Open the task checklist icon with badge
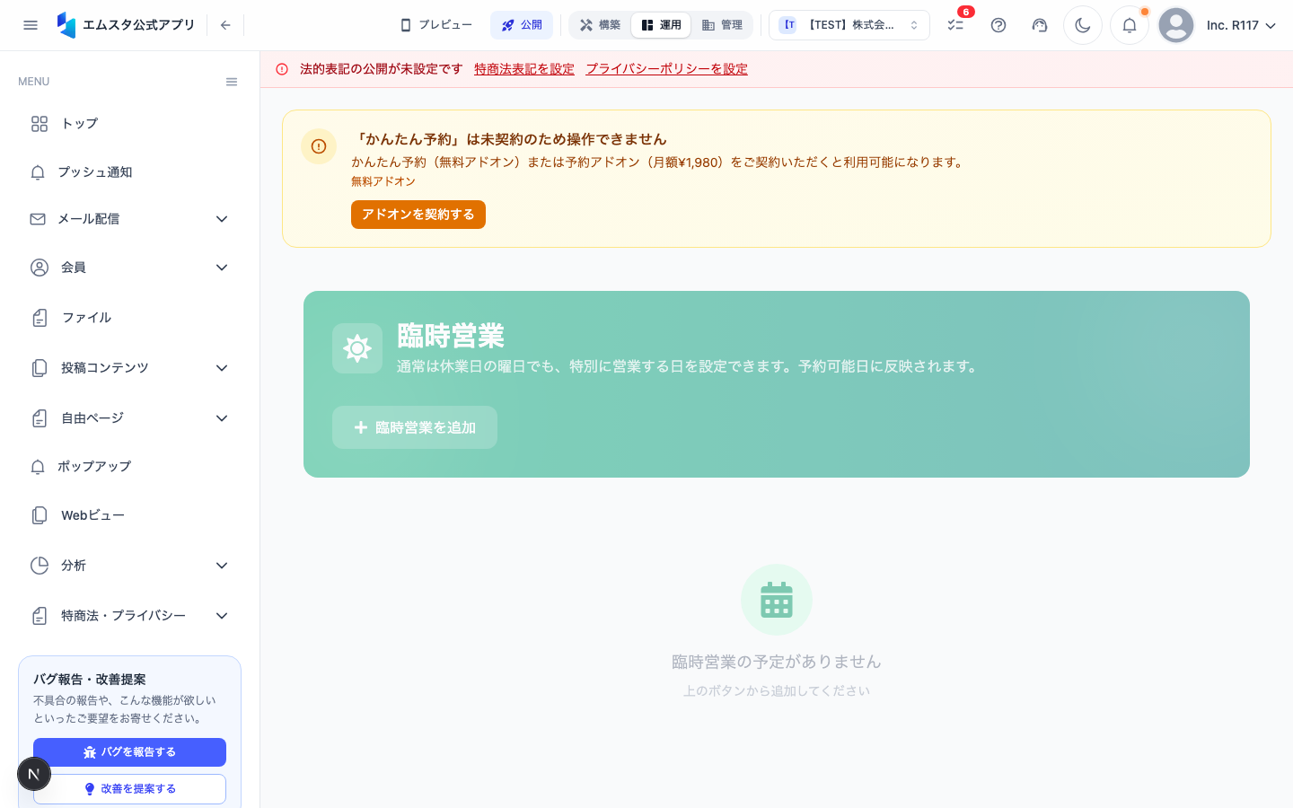The width and height of the screenshot is (1293, 808). pos(955,25)
